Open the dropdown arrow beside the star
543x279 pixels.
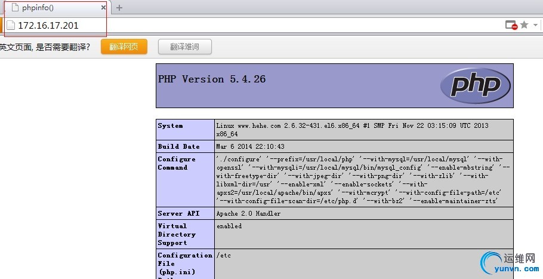click(535, 25)
